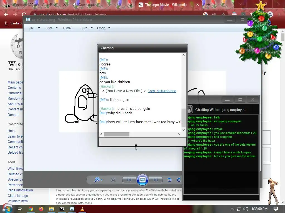The image size is (285, 213).
Task: Open the notification center icon
Action: click(276, 209)
